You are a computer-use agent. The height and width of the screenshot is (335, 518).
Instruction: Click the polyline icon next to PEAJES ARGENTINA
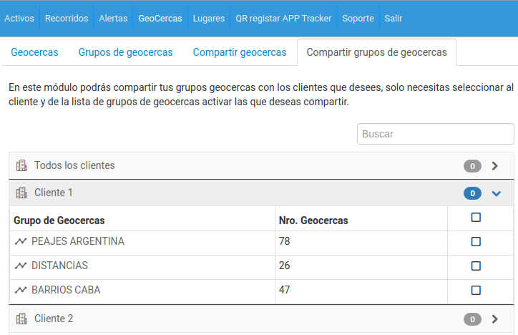[21, 241]
